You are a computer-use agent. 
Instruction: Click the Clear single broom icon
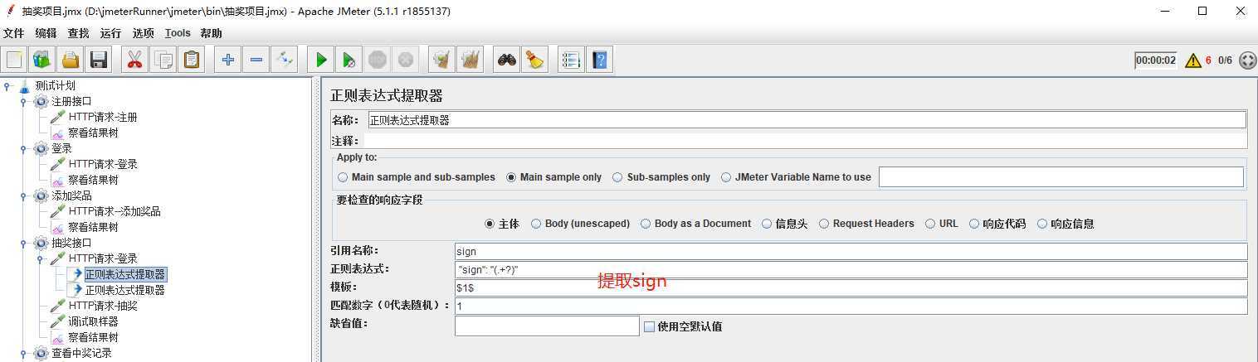point(442,60)
